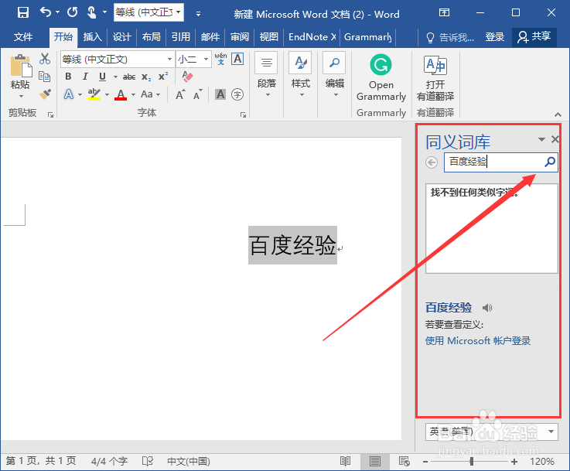Screen dimensions: 570x471
Task: Toggle Bold formatting
Action: tap(68, 77)
